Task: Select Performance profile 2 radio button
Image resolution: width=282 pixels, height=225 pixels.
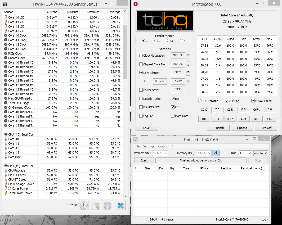Action: 156,41
